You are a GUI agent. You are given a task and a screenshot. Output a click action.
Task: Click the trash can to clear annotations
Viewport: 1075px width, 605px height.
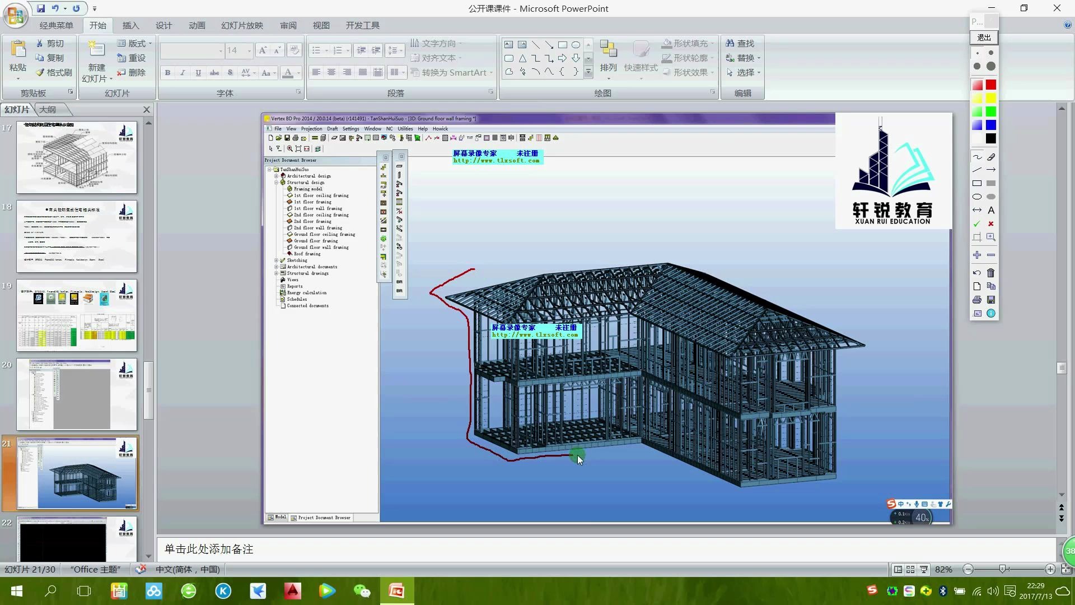click(x=991, y=273)
